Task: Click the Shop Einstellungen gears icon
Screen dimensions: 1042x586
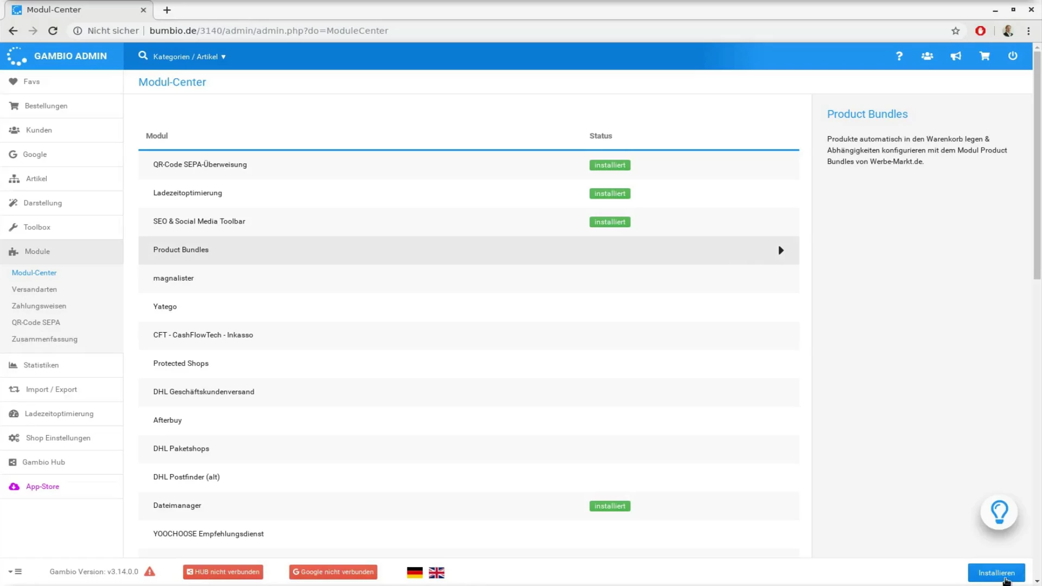Action: click(14, 438)
